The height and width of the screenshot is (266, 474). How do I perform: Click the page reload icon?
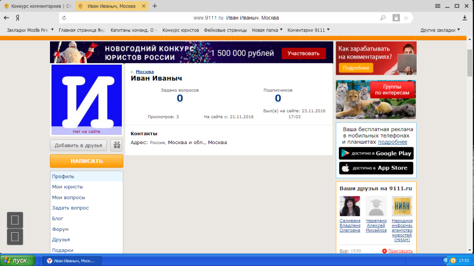click(x=64, y=18)
